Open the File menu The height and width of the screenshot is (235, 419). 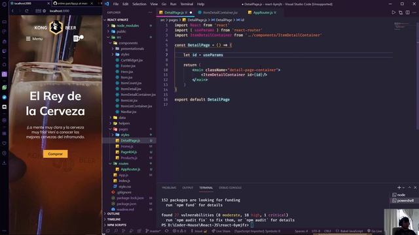[116, 4]
